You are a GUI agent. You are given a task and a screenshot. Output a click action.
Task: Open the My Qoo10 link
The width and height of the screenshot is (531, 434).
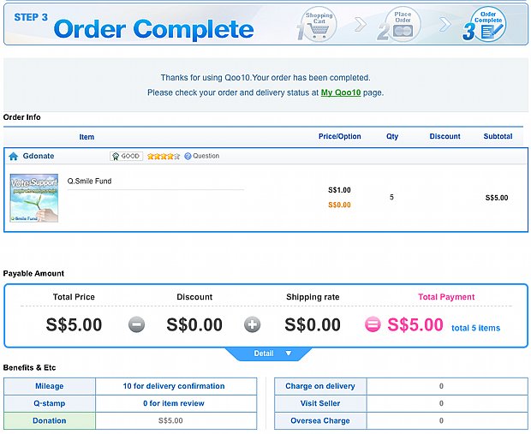pyautogui.click(x=341, y=92)
